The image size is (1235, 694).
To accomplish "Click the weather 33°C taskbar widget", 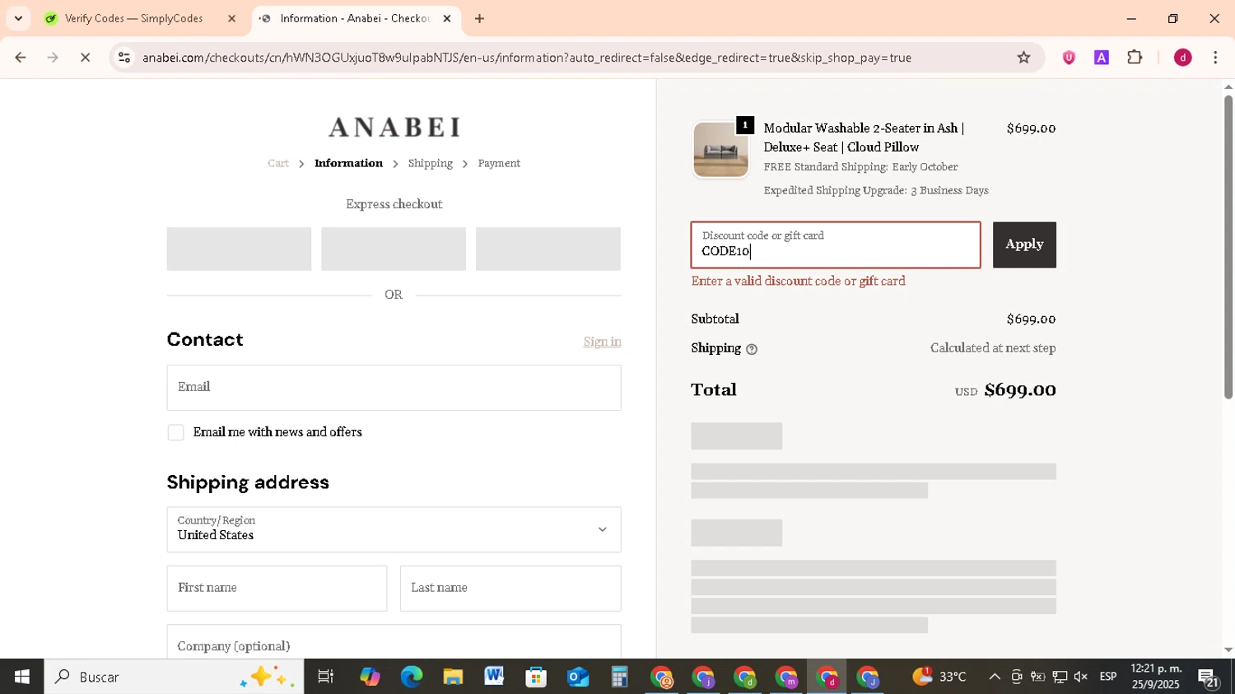I will tap(939, 677).
